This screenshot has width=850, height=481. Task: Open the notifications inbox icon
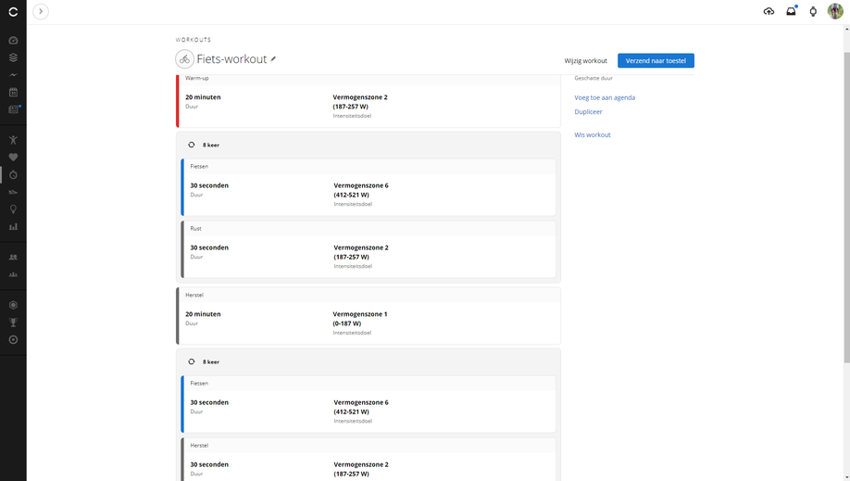791,11
